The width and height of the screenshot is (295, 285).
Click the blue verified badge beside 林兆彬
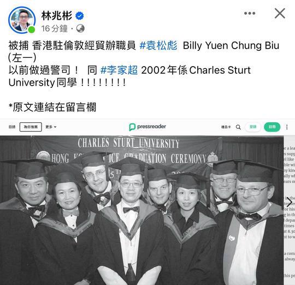pos(80,16)
